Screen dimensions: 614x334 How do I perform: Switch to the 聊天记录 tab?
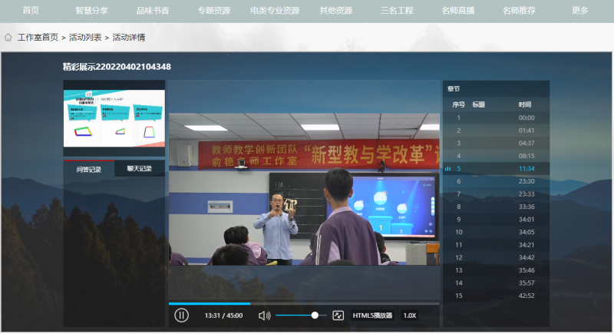140,168
